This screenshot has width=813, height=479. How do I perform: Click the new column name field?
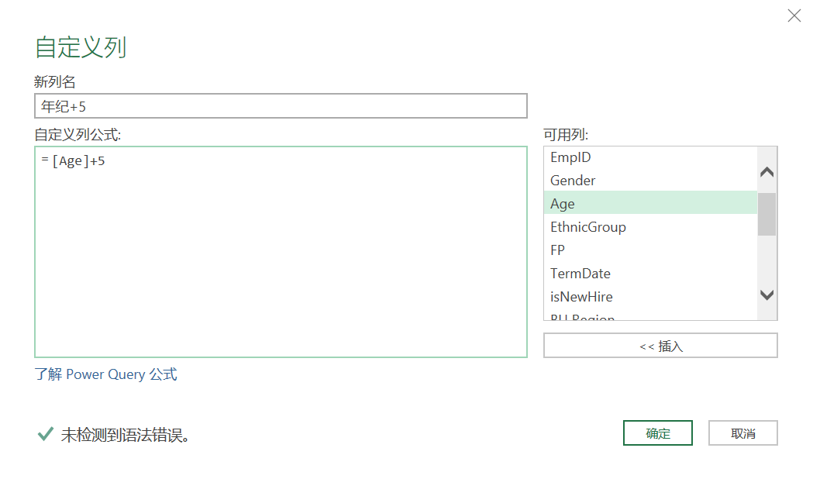point(281,106)
